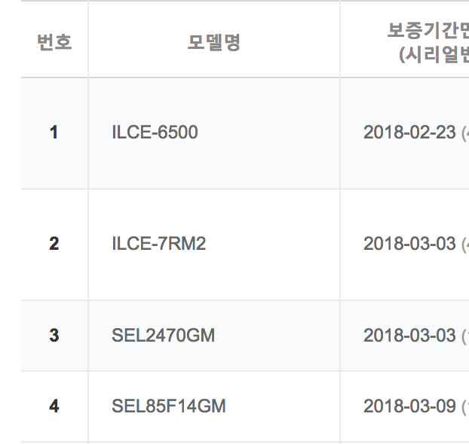Click gray parenthesis text in SEL2470GM row
The height and width of the screenshot is (444, 469).
point(464,336)
